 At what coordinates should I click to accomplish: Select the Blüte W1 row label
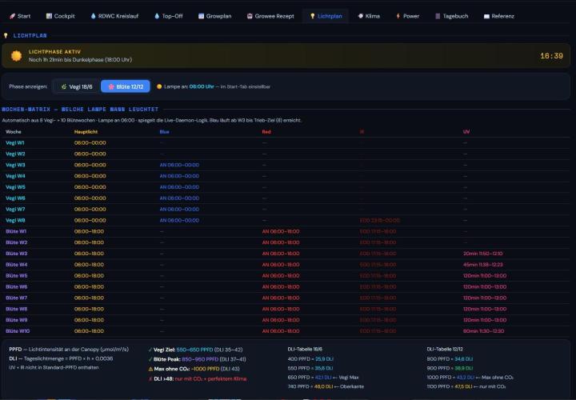point(16,231)
